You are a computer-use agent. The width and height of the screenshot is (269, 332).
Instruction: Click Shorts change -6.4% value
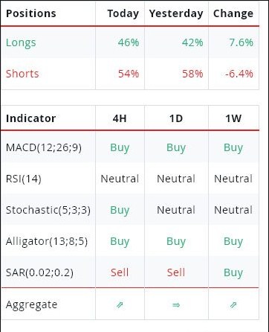239,74
